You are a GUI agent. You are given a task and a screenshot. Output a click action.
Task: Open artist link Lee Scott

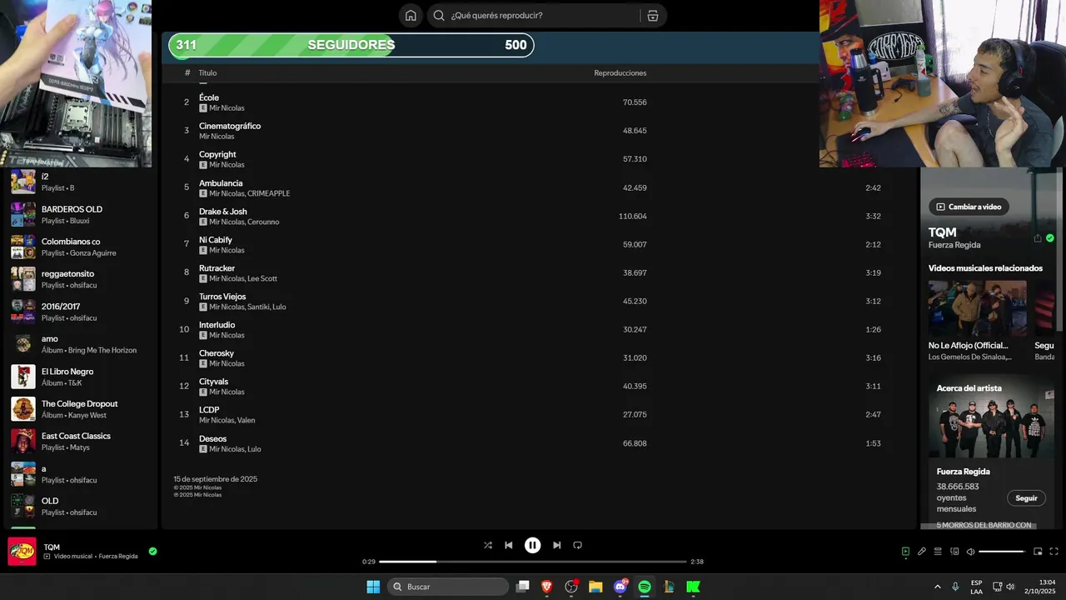point(262,278)
